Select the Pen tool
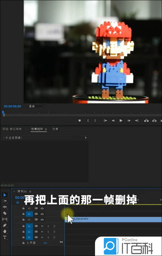The width and height of the screenshot is (162, 256). coord(5,225)
